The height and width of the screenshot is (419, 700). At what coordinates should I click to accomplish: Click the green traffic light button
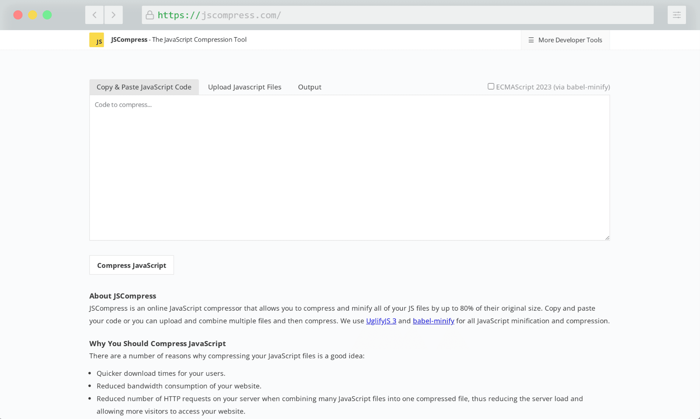point(47,15)
